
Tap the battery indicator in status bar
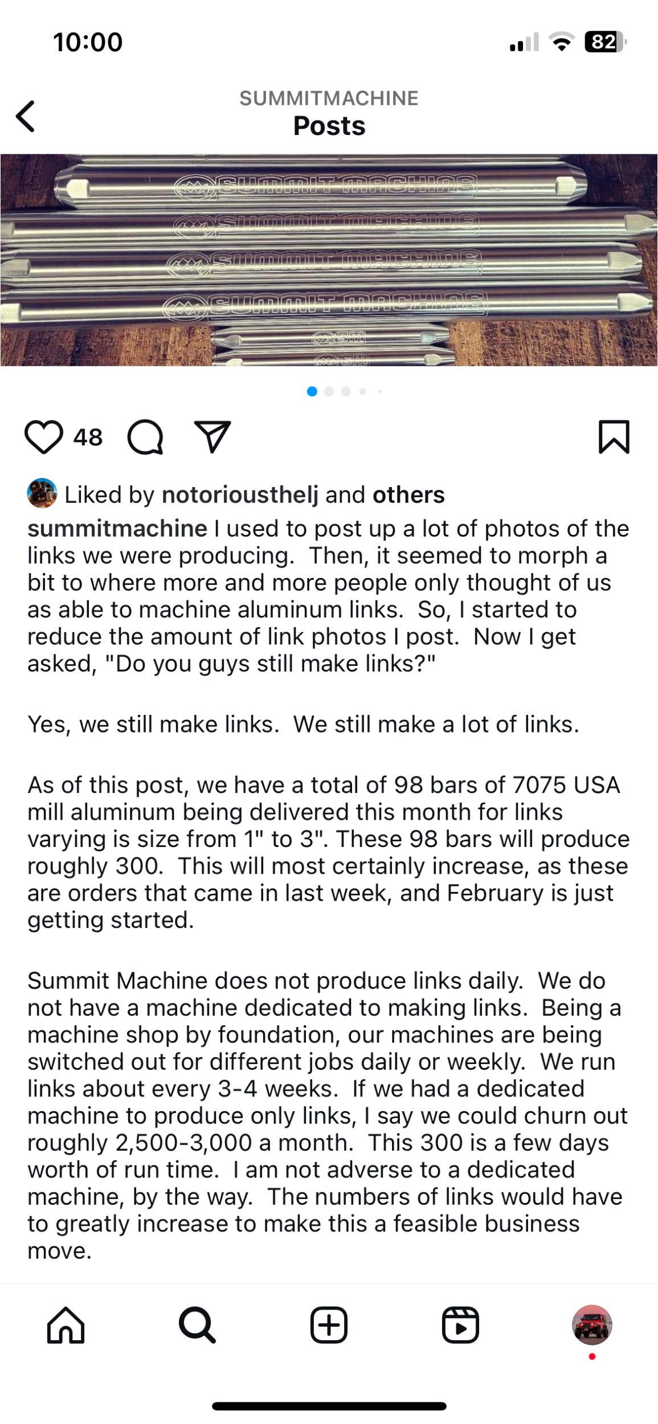[x=605, y=42]
